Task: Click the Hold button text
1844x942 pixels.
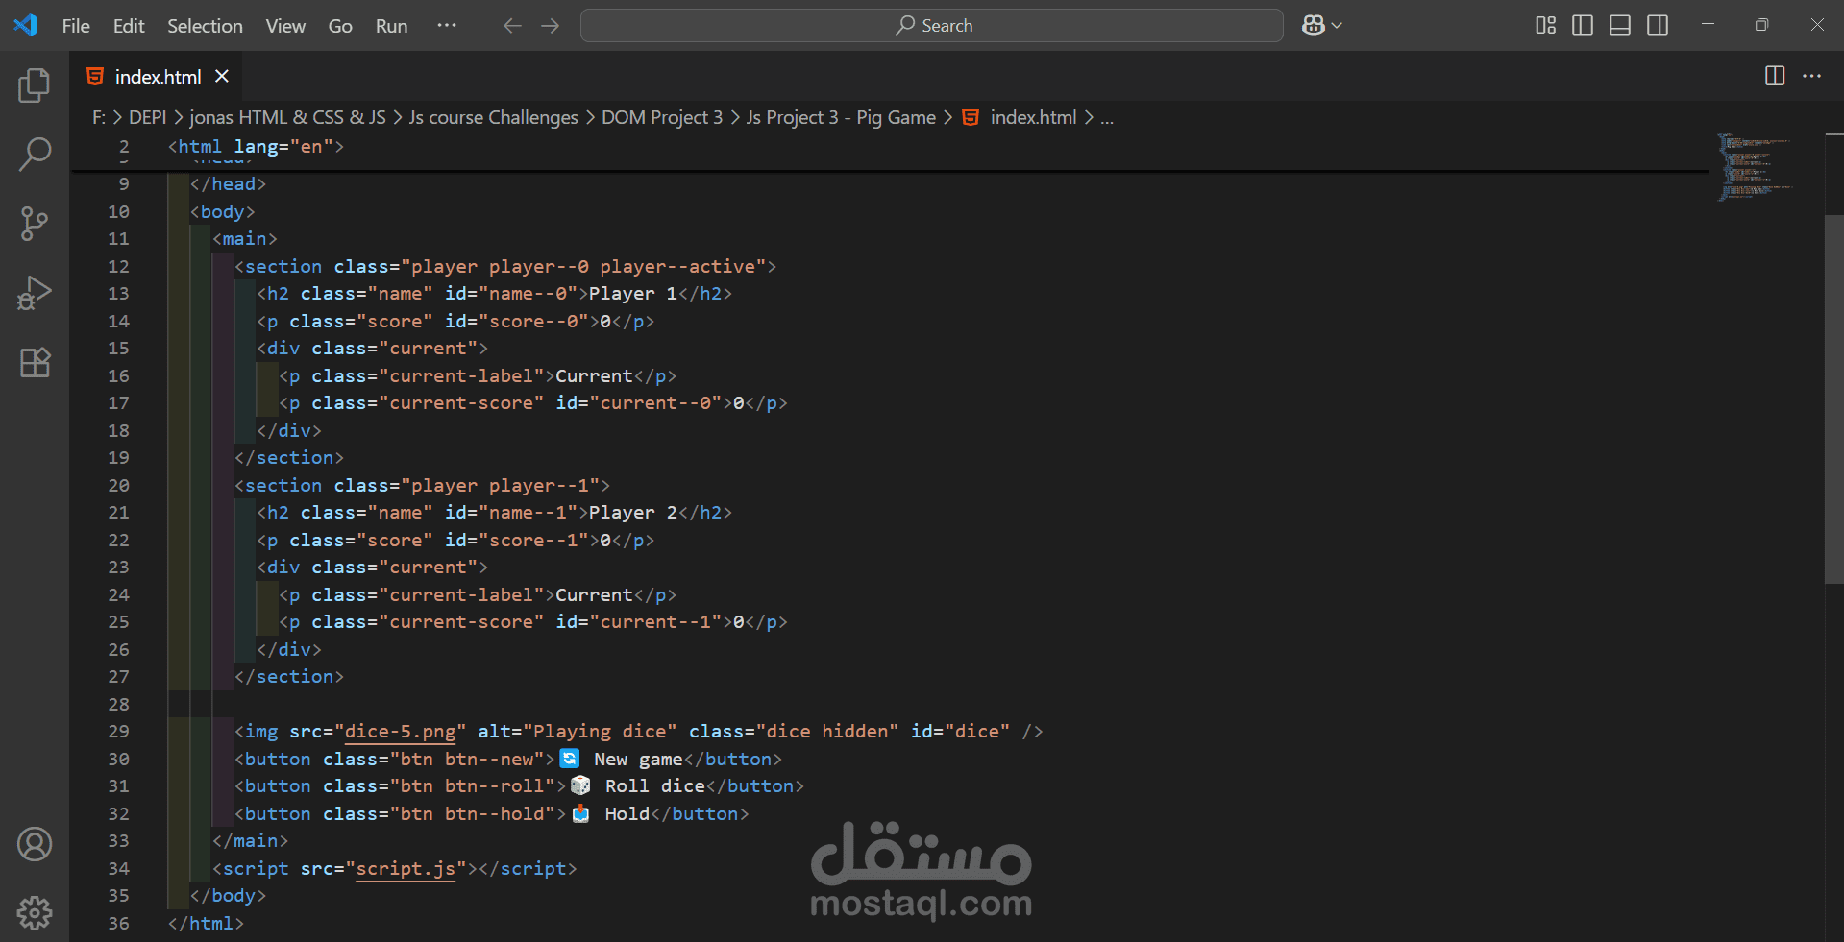Action: (627, 813)
